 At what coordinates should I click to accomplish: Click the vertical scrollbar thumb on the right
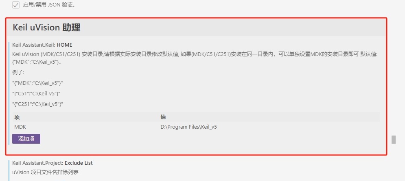tap(393, 139)
